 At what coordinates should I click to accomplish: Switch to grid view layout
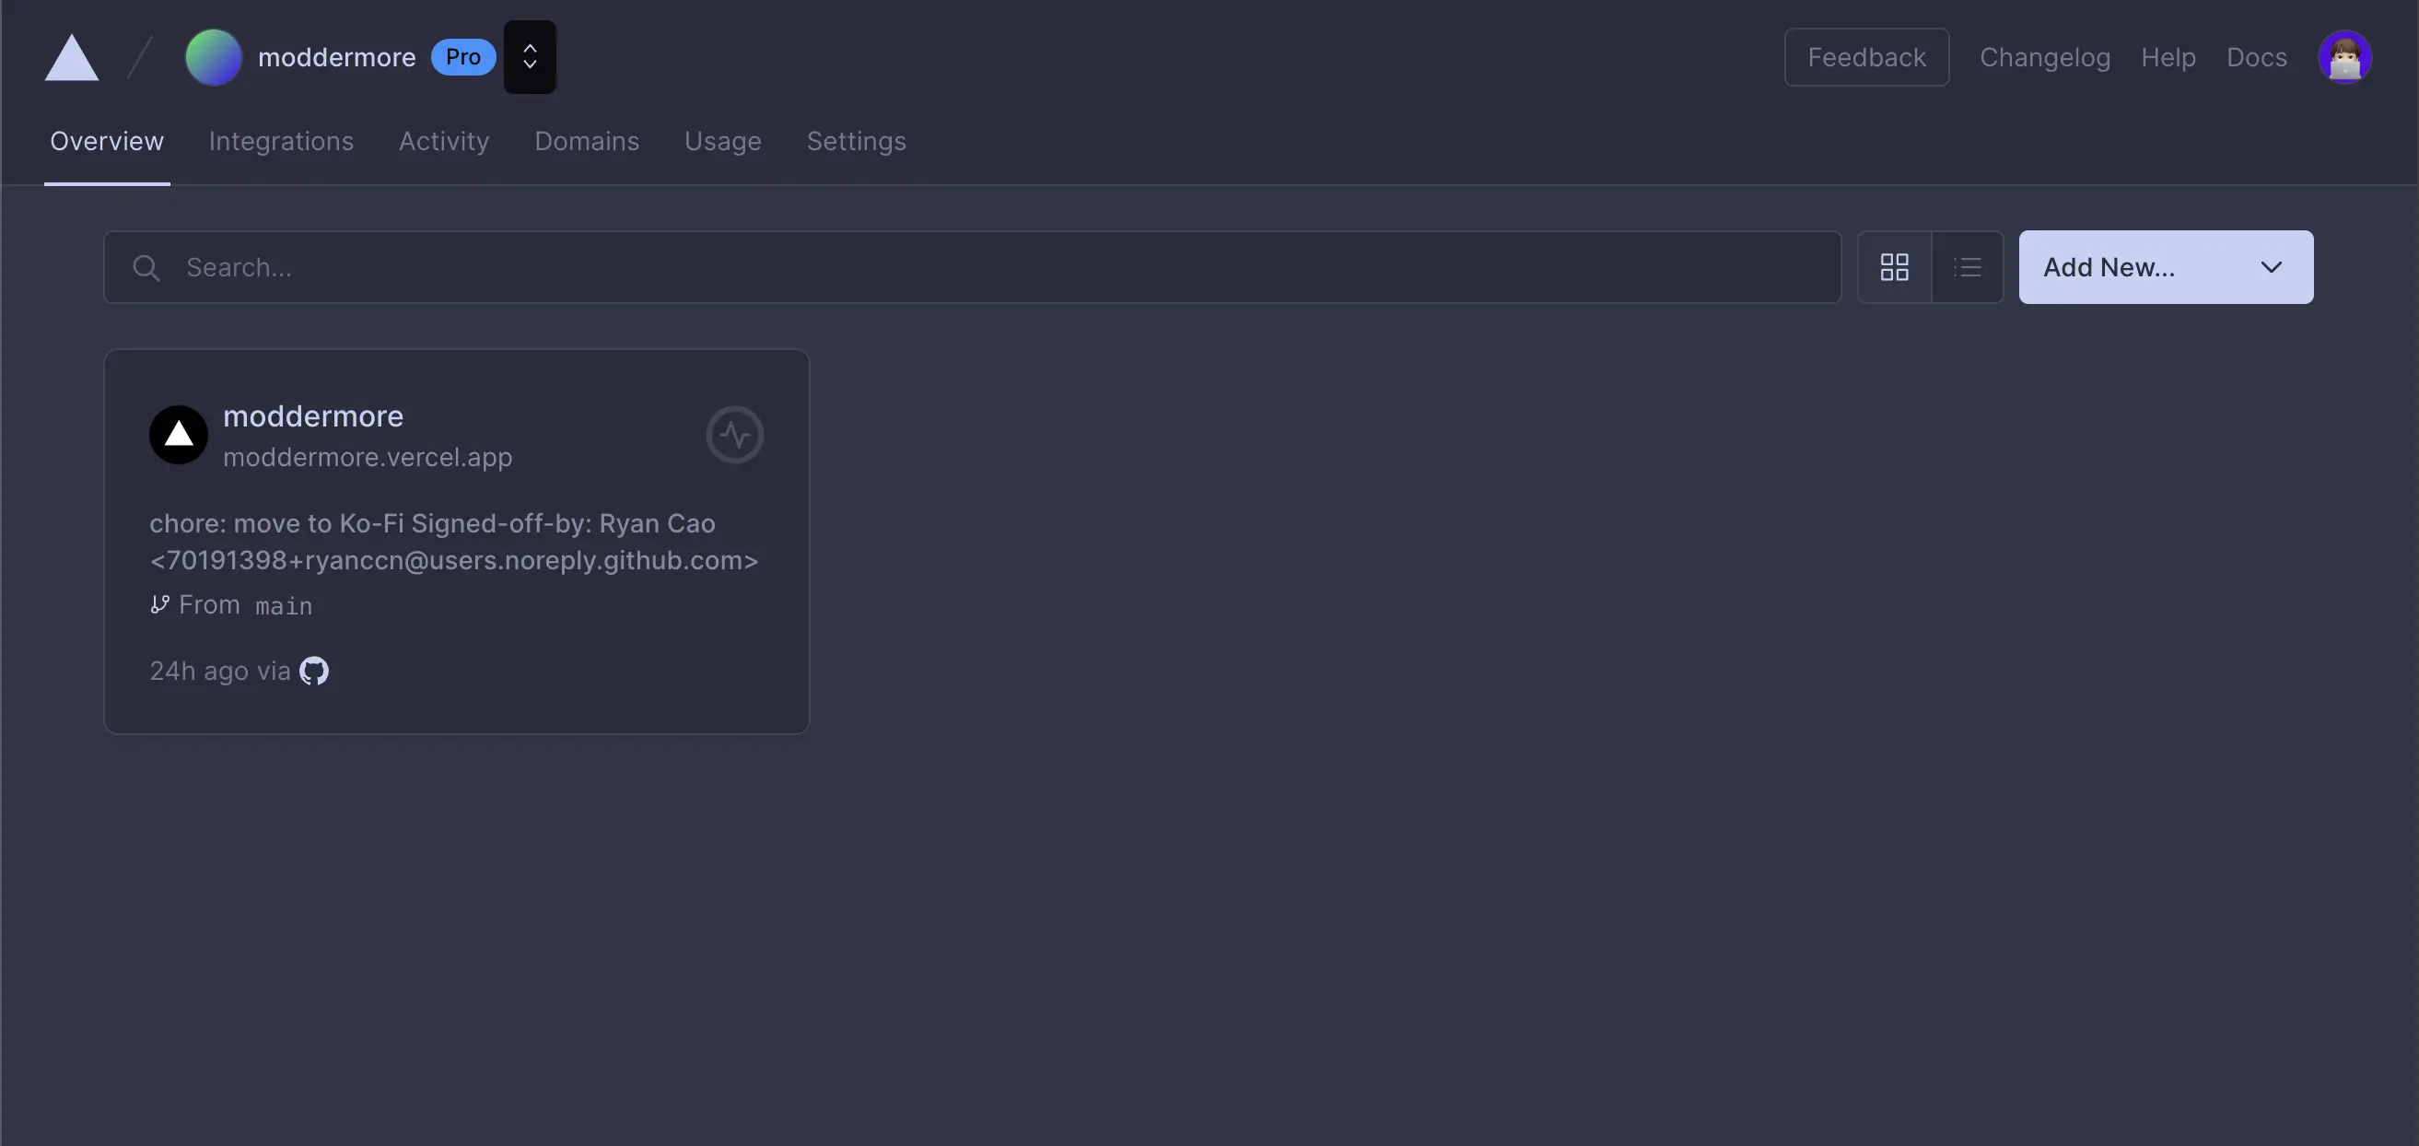pyautogui.click(x=1894, y=268)
